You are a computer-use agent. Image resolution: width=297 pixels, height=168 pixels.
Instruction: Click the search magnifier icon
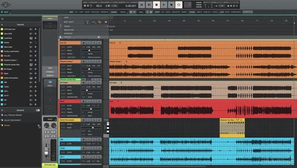pyautogui.click(x=2, y=19)
